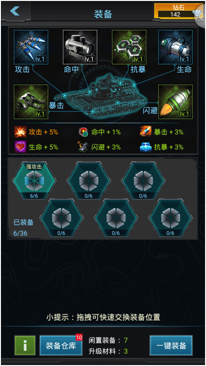Screen dimensions: 206x366
Task: Select the 命中 scope equipment slot
Action: pos(80,47)
